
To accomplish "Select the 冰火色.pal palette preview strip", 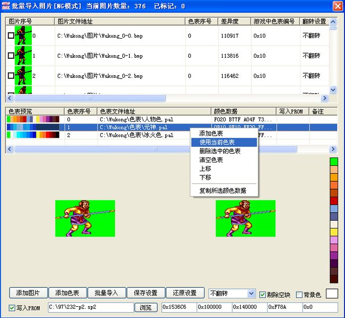I will pyautogui.click(x=33, y=135).
